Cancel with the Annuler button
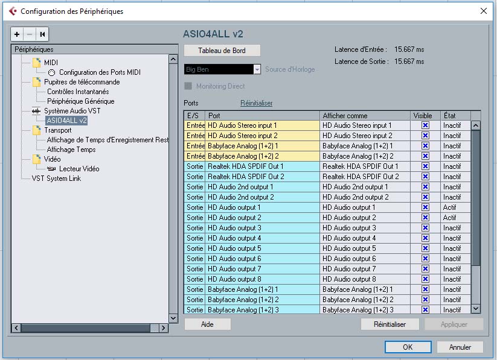Image resolution: width=497 pixels, height=360 pixels. [460, 347]
